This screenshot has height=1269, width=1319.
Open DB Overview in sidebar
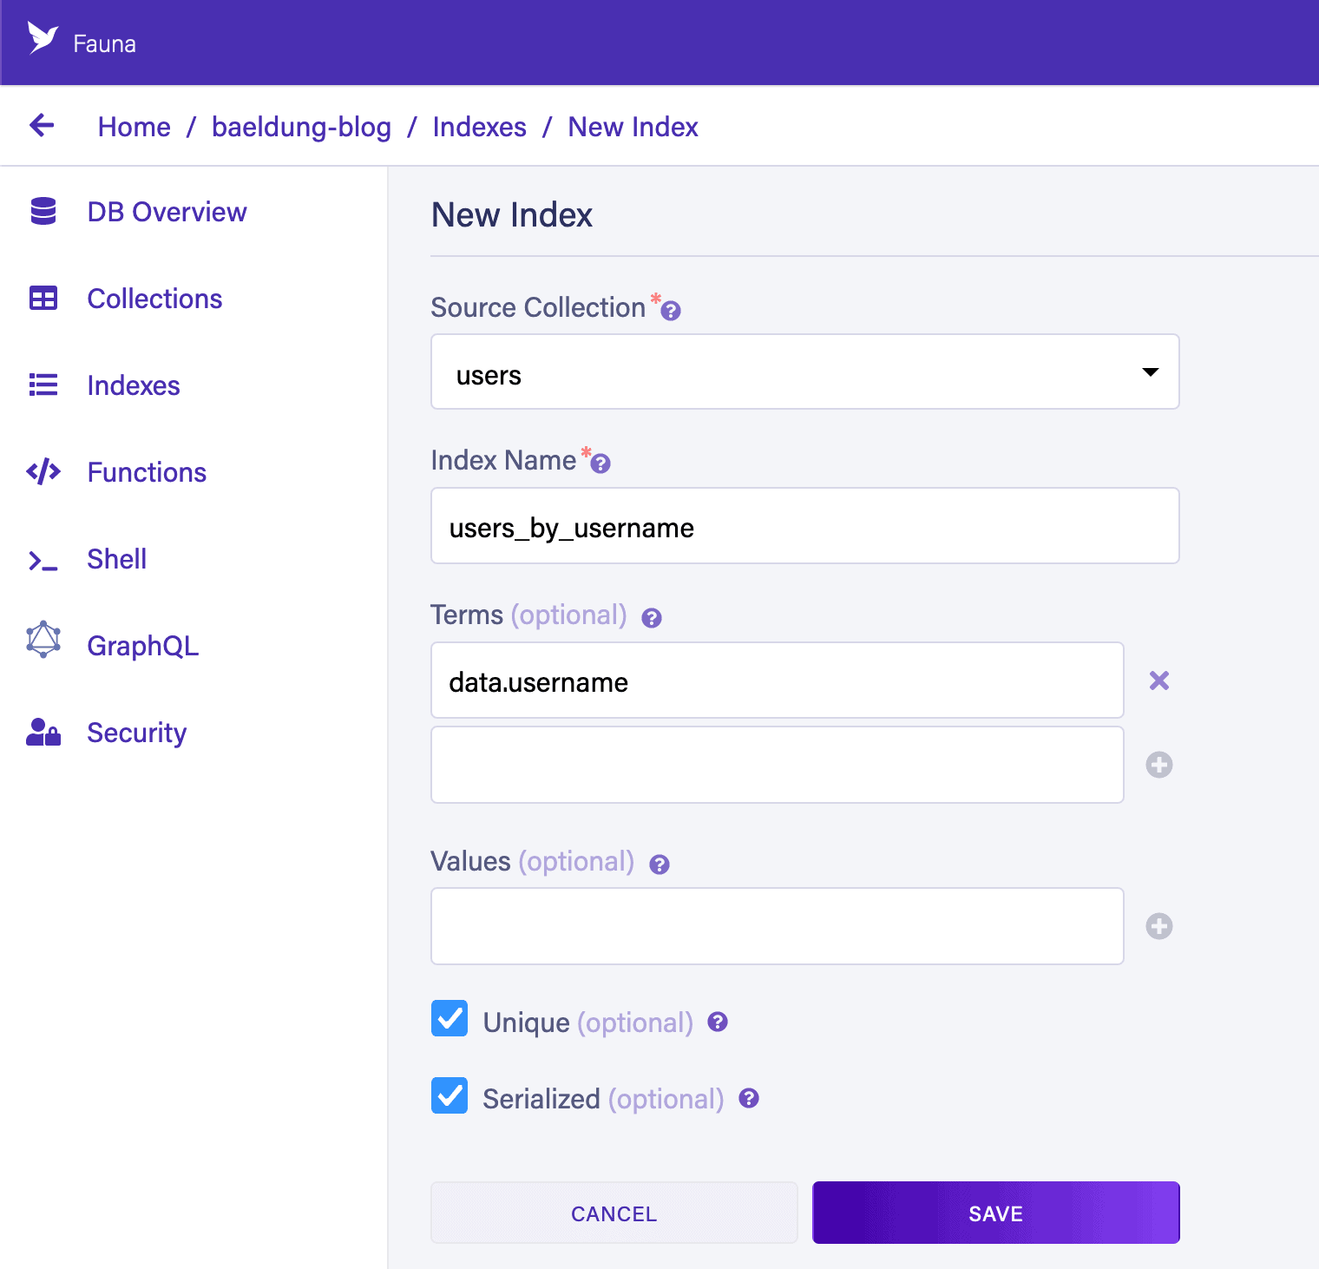[x=167, y=212]
